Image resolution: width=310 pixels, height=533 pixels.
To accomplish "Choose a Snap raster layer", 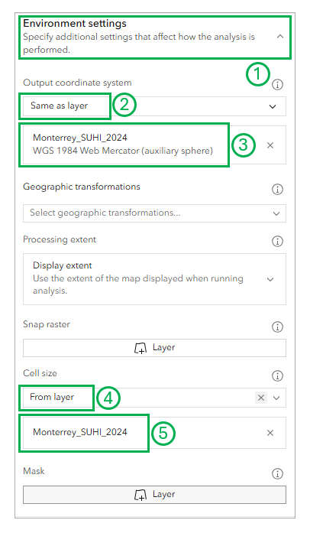I will [154, 348].
